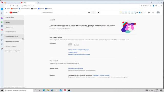This screenshot has height=92, width=164.
Task: Open Opera downloads icon
Action: 159,6
